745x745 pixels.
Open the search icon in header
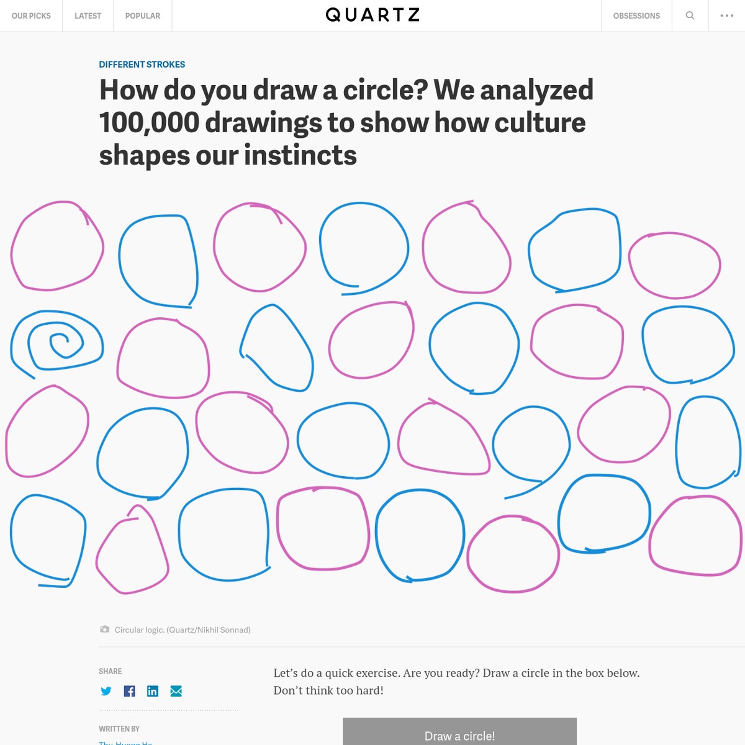pyautogui.click(x=690, y=16)
